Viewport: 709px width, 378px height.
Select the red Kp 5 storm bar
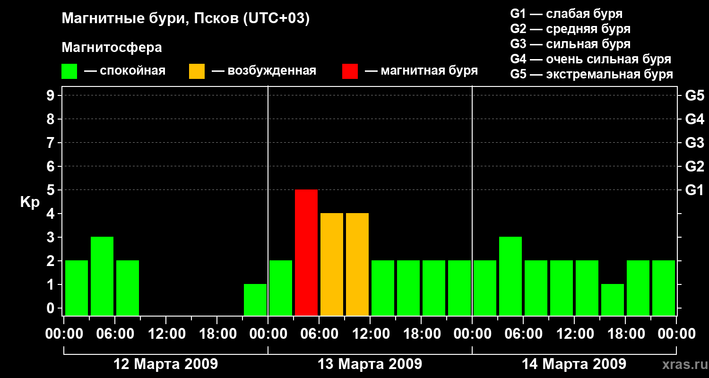pyautogui.click(x=306, y=252)
